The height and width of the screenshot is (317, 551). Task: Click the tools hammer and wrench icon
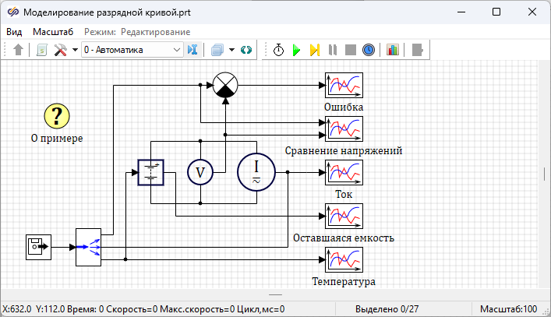coord(60,50)
